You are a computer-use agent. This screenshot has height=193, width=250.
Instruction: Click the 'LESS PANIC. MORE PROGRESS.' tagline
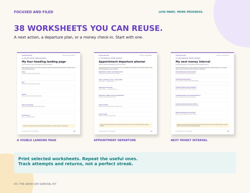pyautogui.click(x=181, y=12)
